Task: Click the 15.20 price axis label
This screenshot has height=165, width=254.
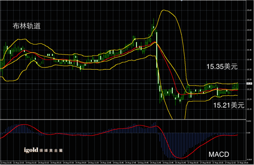Action: [x=249, y=99]
